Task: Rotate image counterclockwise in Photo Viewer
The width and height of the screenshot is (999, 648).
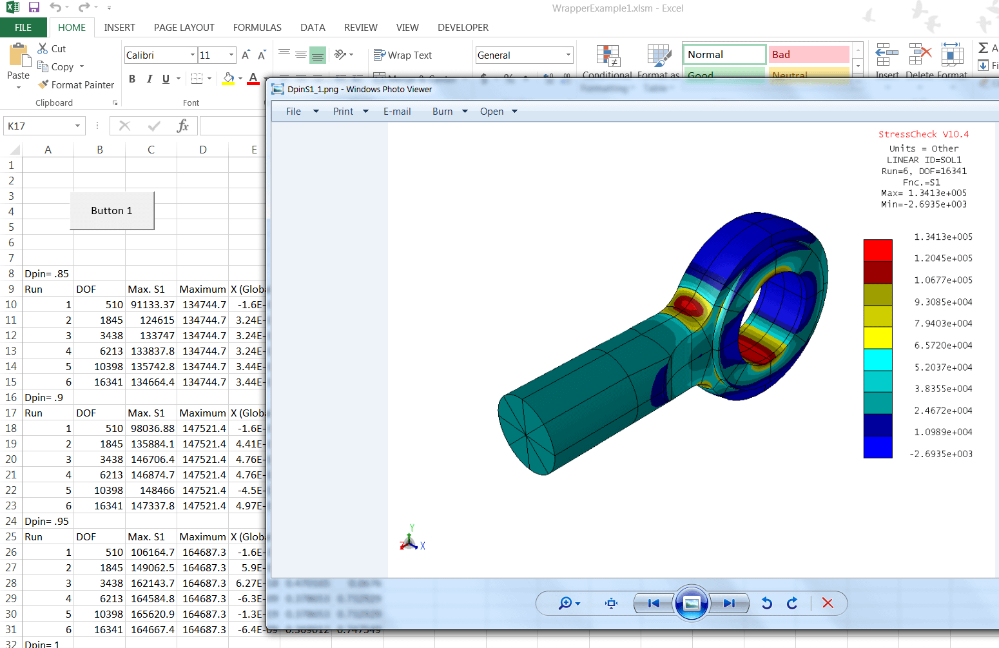Action: (766, 604)
